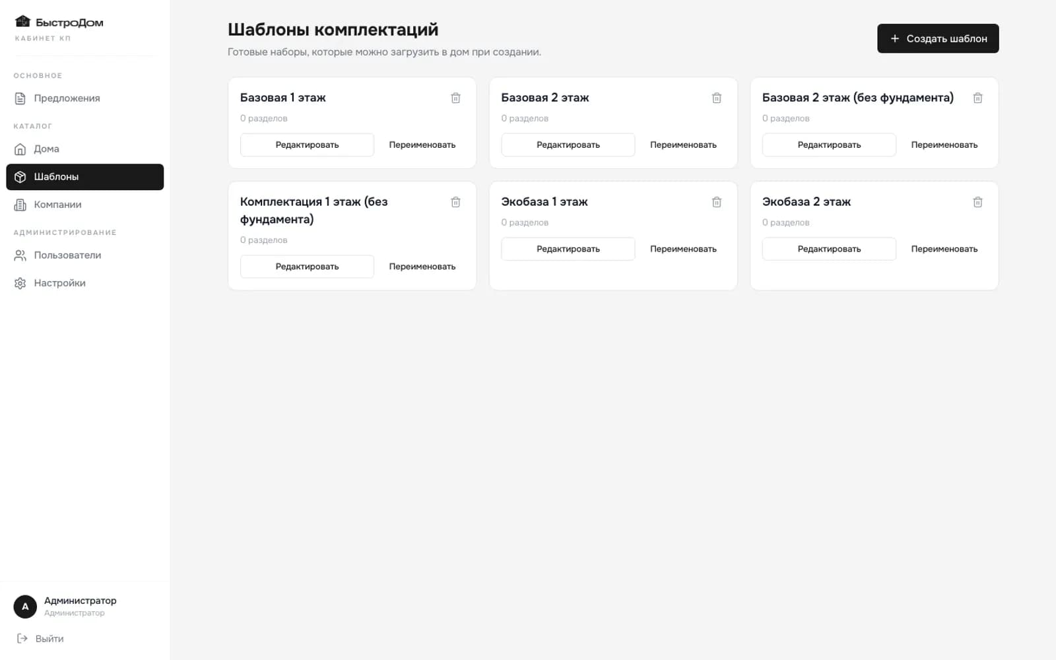Select the Шаблоны sidebar item

[84, 177]
